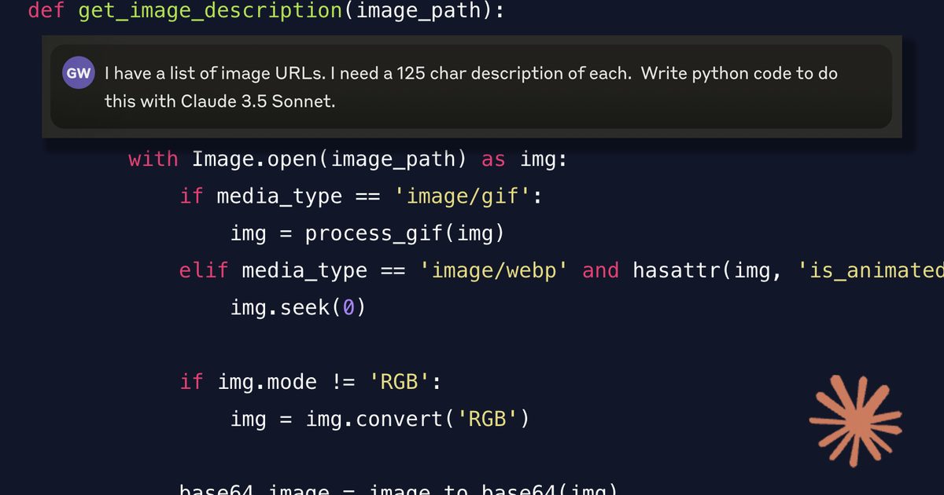Click the "img = img.convert('RGB')" line

coord(380,420)
